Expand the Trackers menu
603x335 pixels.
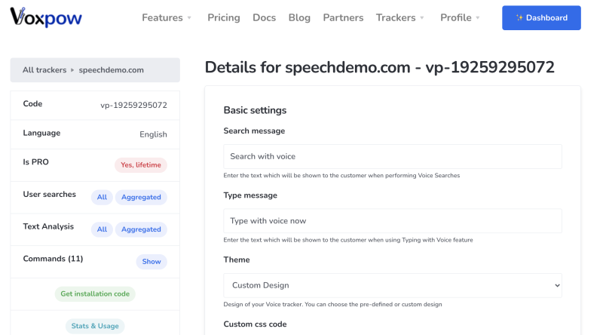(400, 17)
